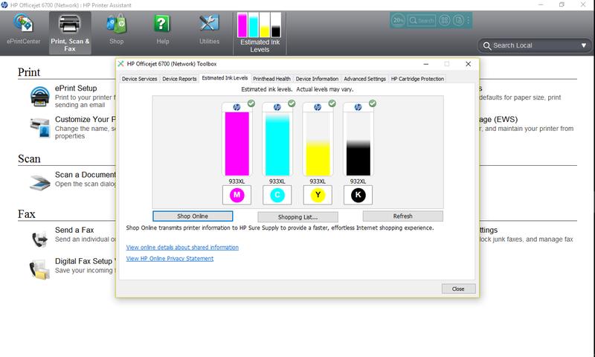Click the 933XL label under magenta cartridge
The height and width of the screenshot is (357, 595).
[x=237, y=181]
